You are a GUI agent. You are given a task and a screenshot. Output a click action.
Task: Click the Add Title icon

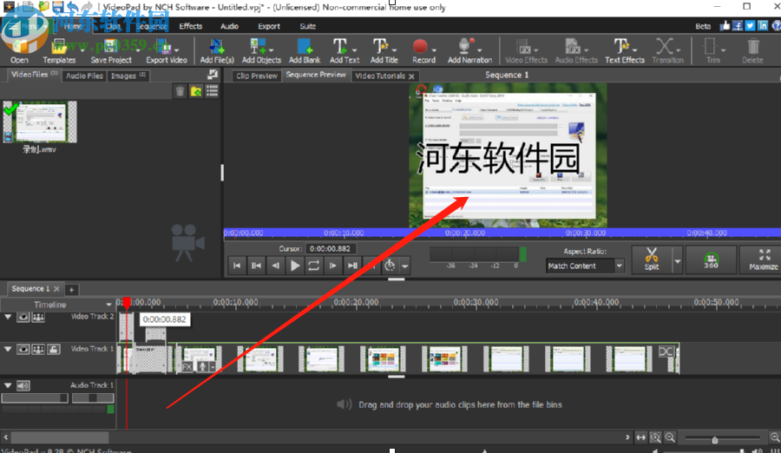[x=380, y=47]
